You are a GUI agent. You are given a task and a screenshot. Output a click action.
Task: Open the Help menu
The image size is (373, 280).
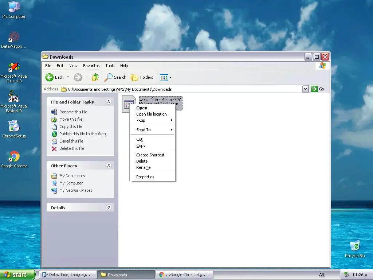[124, 66]
